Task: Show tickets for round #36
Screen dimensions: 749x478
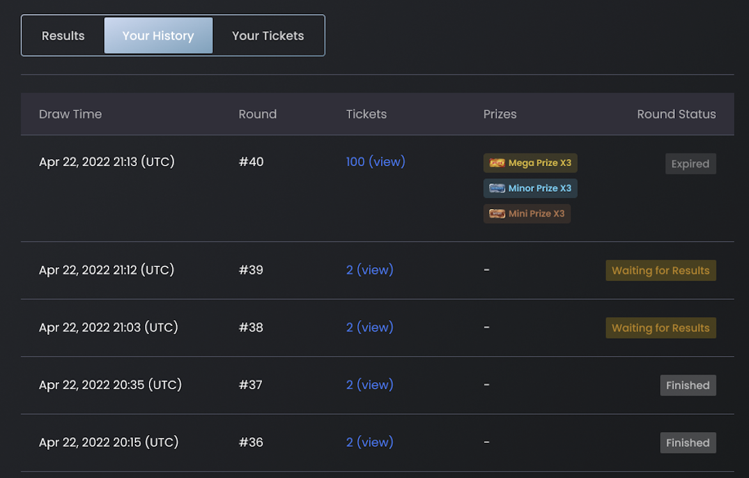Action: point(369,442)
